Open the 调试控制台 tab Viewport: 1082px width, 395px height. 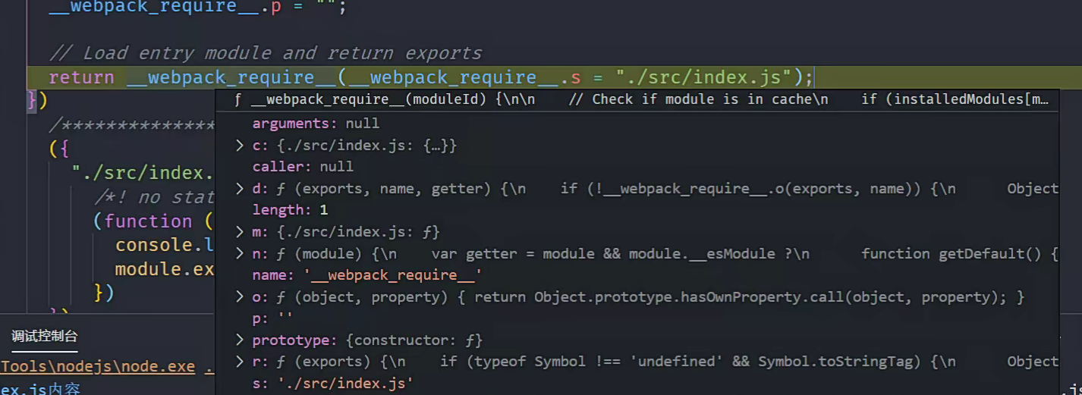click(x=45, y=337)
